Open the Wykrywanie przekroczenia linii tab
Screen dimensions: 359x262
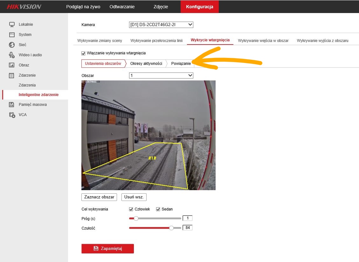[156, 41]
